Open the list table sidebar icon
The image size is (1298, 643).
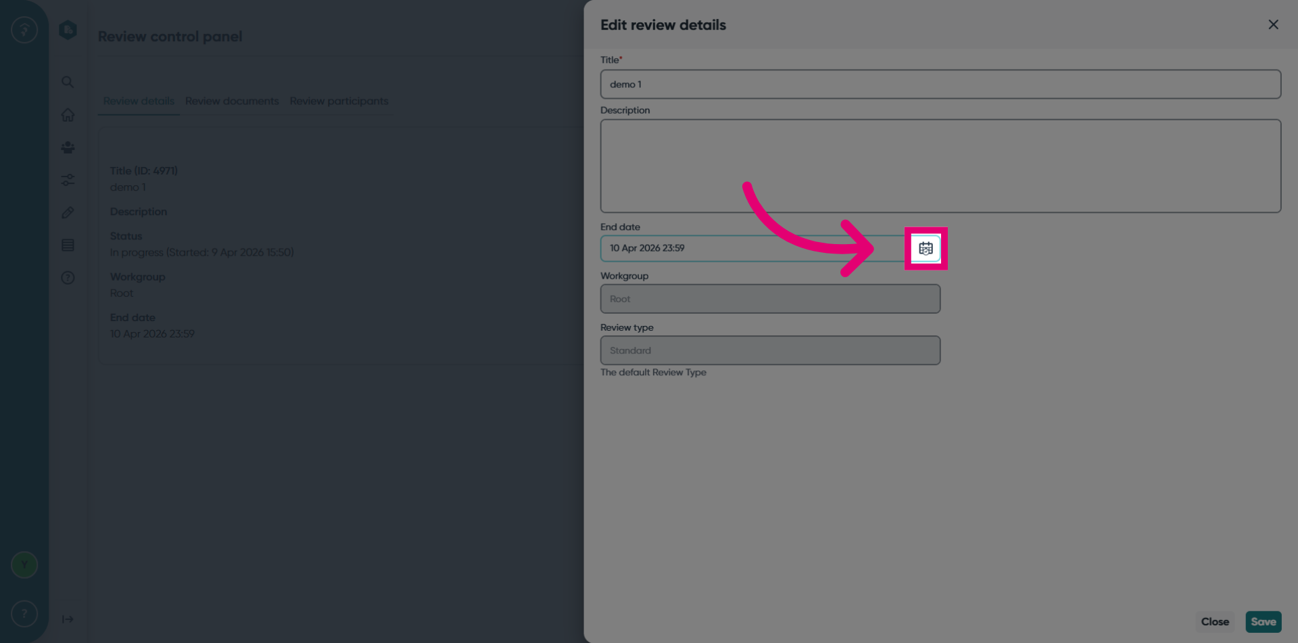tap(68, 245)
